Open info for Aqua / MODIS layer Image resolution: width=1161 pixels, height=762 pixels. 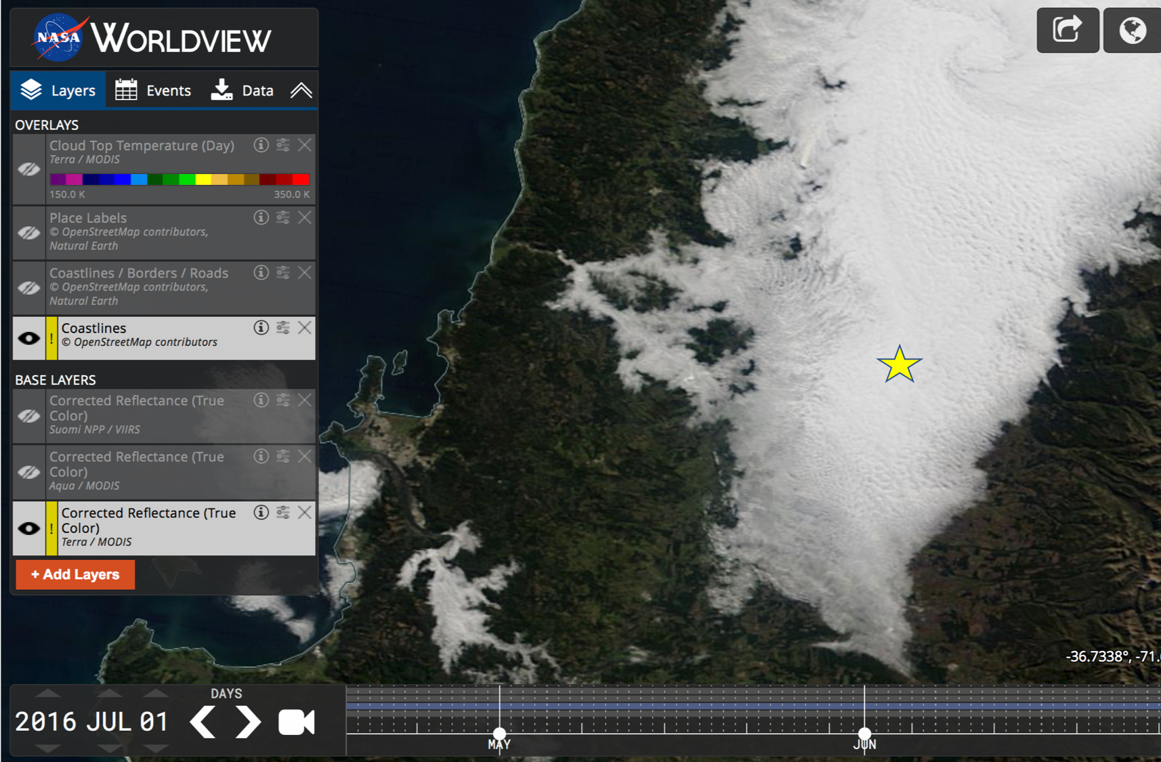[x=261, y=456]
